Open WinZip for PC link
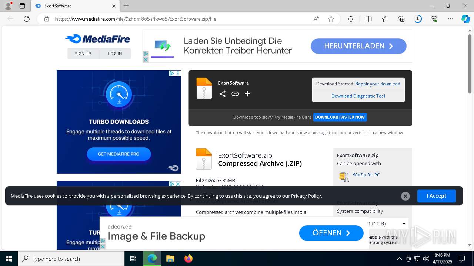Viewport: 474px width, 266px height. (366, 175)
